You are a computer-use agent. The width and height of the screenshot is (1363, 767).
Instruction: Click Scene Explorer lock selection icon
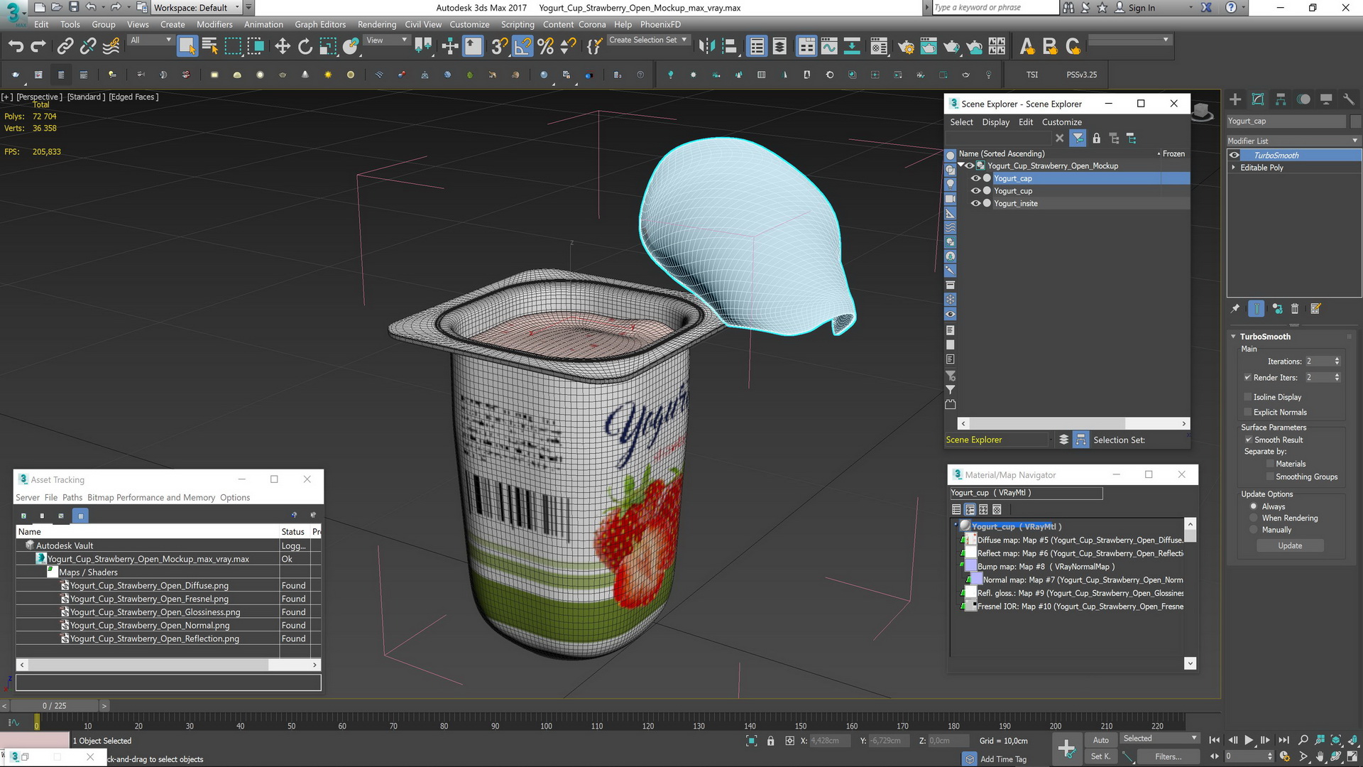[1096, 138]
